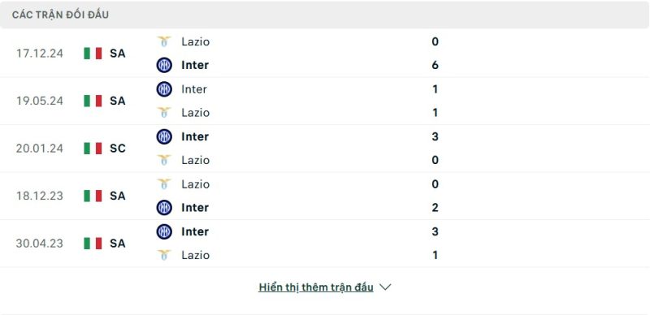The height and width of the screenshot is (315, 650).
Task: Expand more matches with chevron arrow
Action: 385,287
